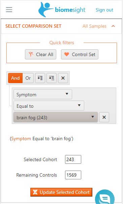Click the Sign out link
This screenshot has height=204, width=123.
tap(104, 10)
